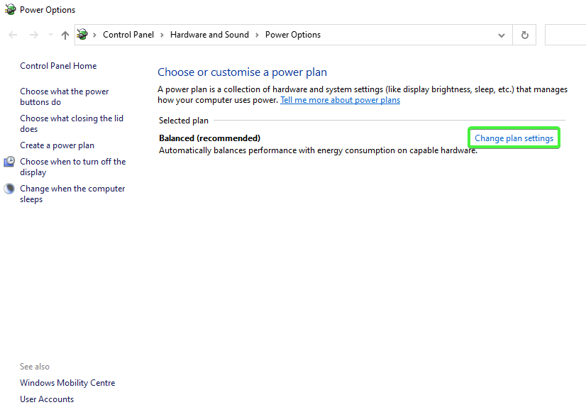This screenshot has height=417, width=586.
Task: Click the back navigation arrow
Action: pyautogui.click(x=12, y=34)
